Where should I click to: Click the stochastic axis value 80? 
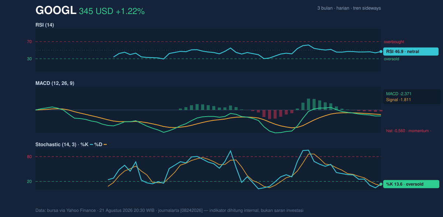click(29, 157)
